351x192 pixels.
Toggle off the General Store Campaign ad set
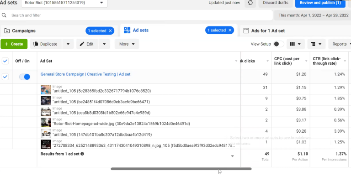[25, 77]
